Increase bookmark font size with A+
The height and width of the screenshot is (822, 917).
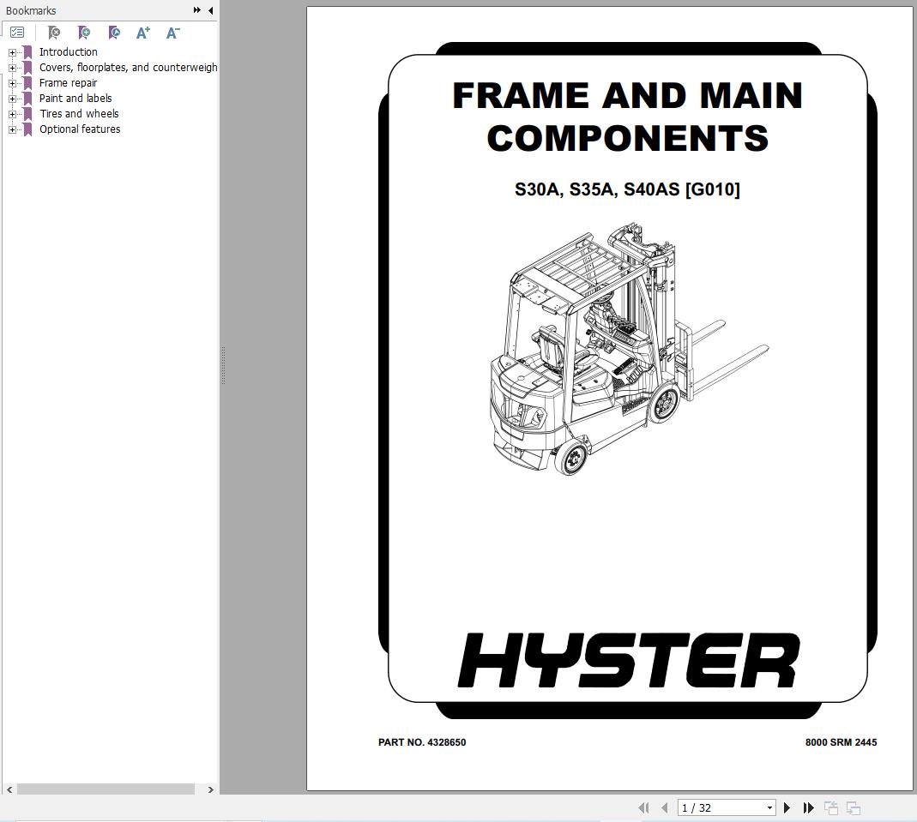(142, 33)
